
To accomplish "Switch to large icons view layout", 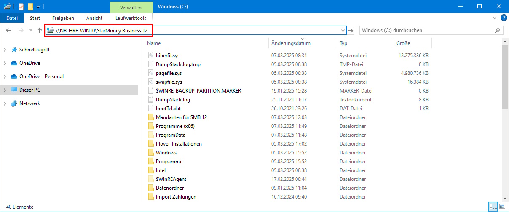I will 502,207.
